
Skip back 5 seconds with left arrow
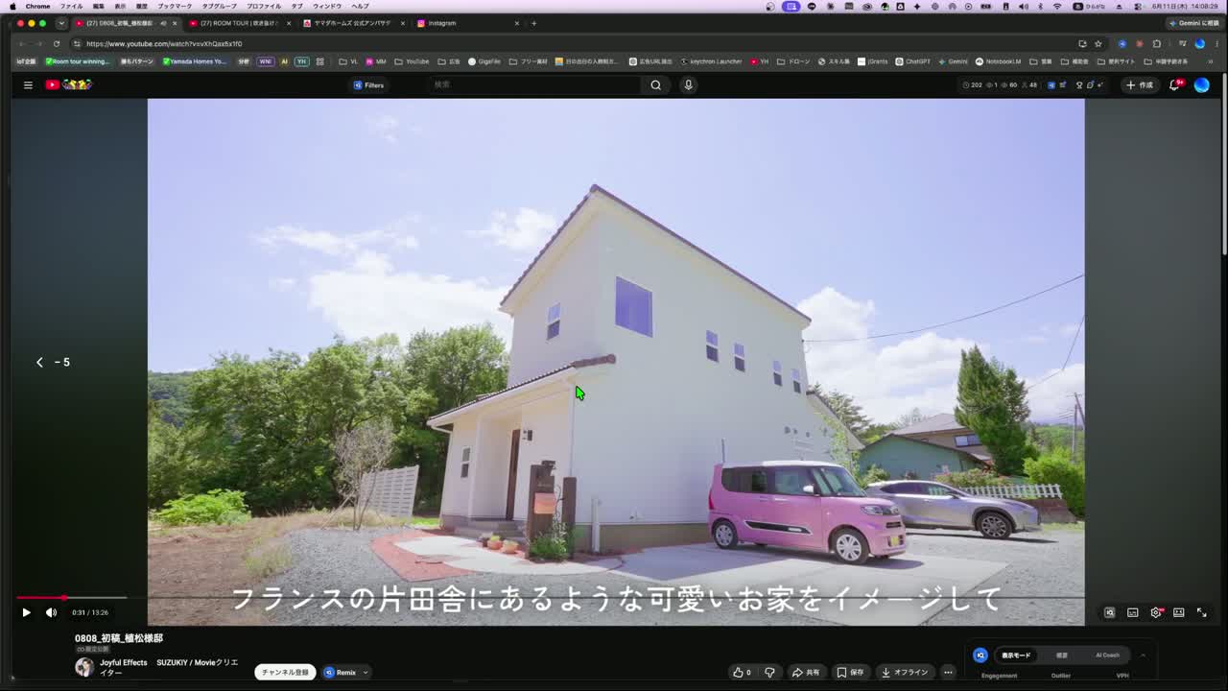point(39,362)
